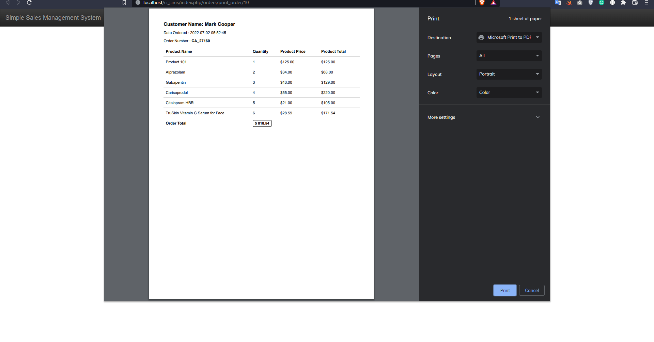Click TruSkin Vitamin C Serum for Face
654x342 pixels.
195,113
